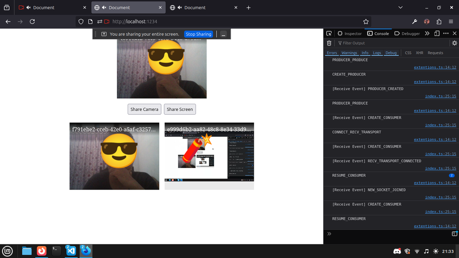Go back with the back arrow
Viewport: 459px width, 258px height.
click(x=8, y=21)
